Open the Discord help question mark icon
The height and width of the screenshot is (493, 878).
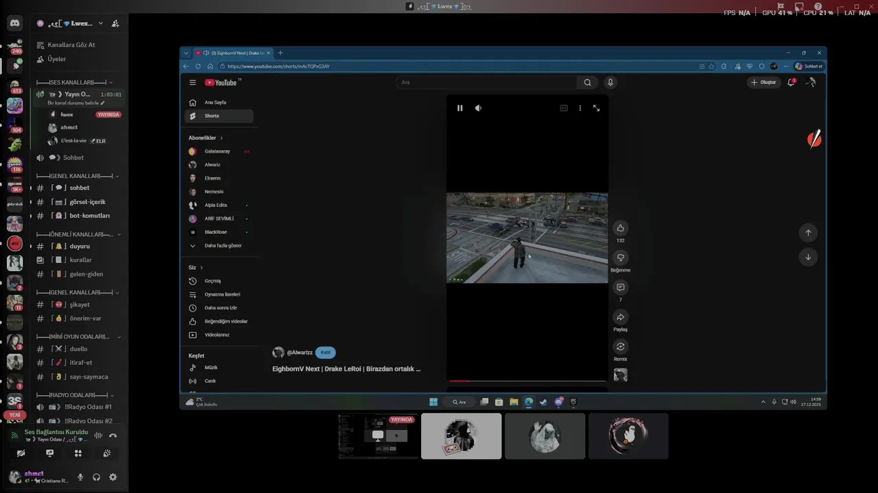pyautogui.click(x=818, y=6)
